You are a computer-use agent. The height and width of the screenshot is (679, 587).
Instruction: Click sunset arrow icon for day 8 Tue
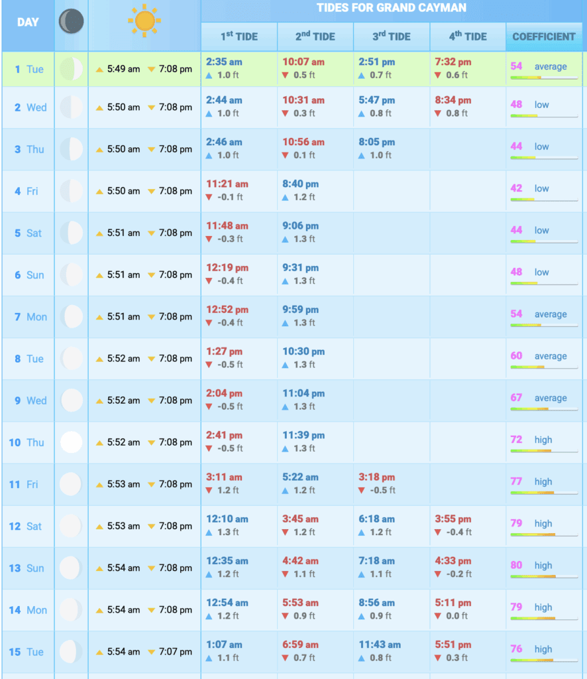click(151, 359)
